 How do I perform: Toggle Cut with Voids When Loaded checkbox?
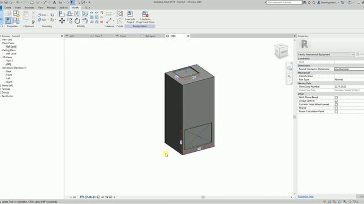pos(336,104)
